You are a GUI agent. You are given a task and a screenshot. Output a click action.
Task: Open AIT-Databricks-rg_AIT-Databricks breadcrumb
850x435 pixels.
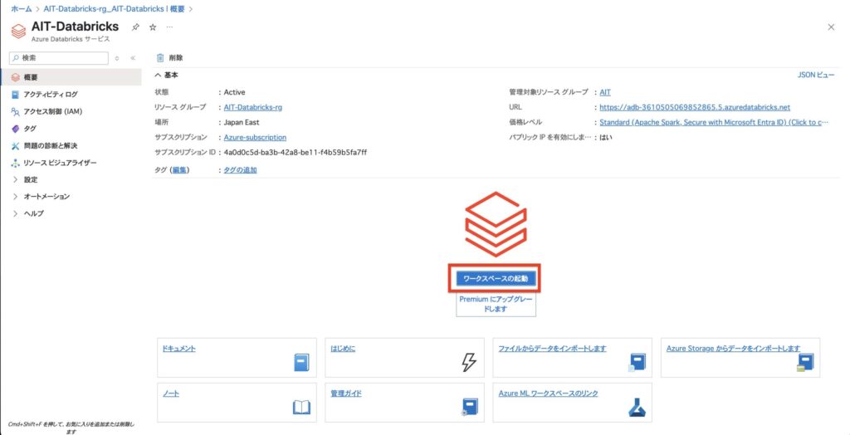coord(114,8)
